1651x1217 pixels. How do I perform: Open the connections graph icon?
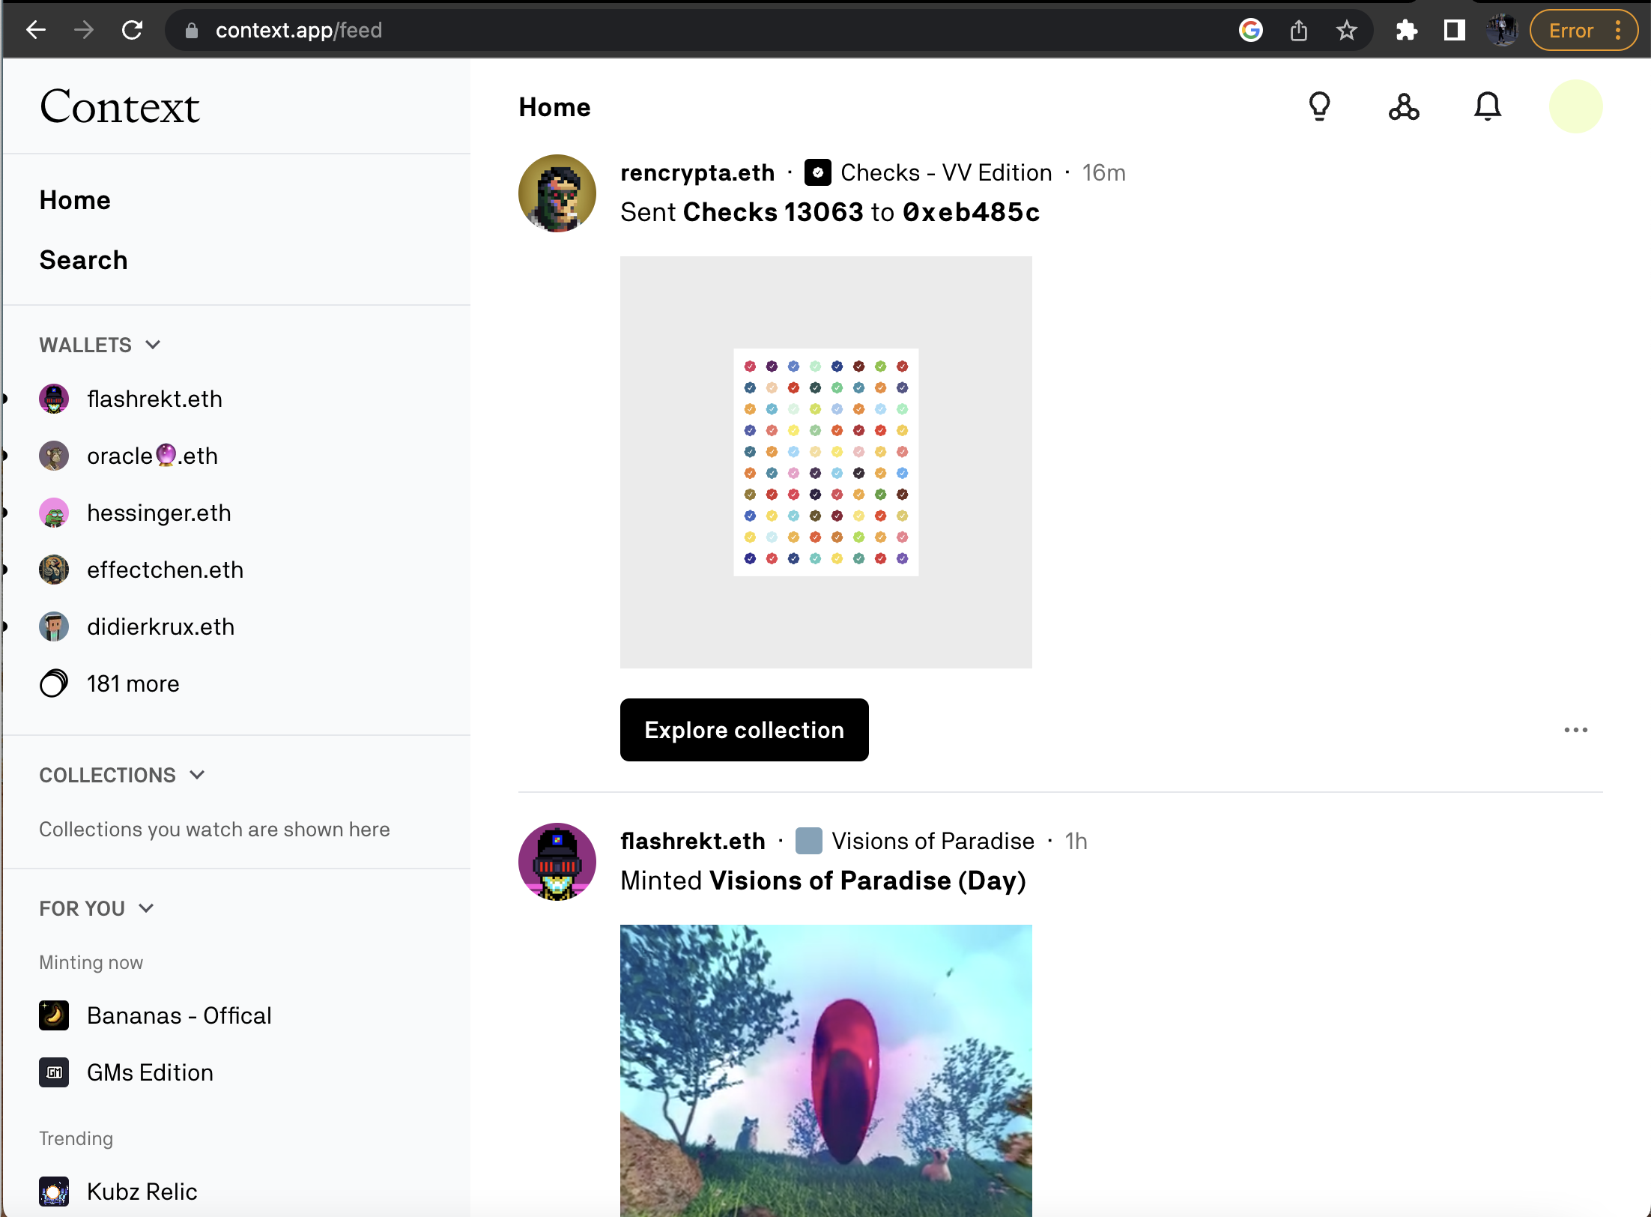(1403, 106)
